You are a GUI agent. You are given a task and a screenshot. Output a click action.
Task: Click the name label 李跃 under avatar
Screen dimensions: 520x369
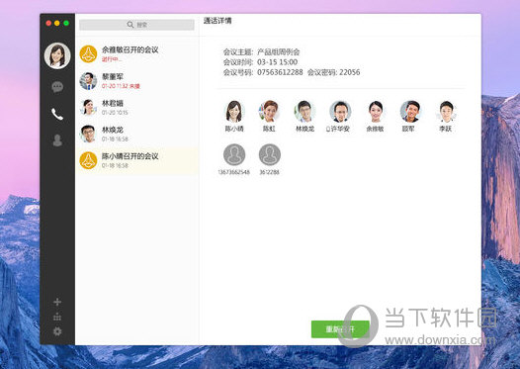446,129
